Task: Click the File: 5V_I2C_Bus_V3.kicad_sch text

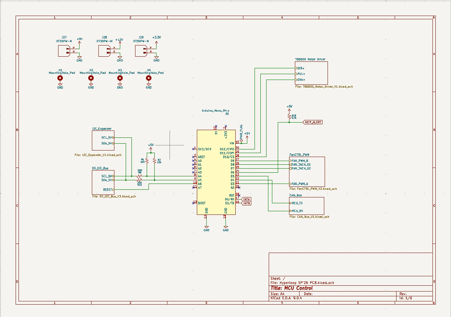Action: click(114, 196)
